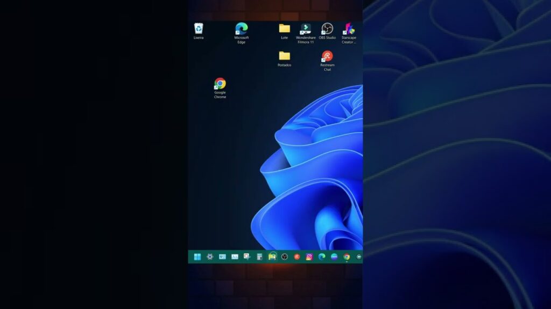
Task: Open File Explorer taskbar icon
Action: [272, 257]
